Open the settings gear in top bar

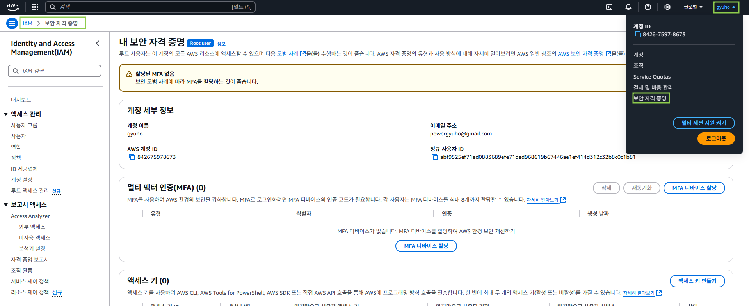tap(667, 7)
